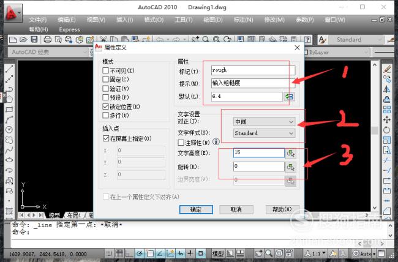Select the Arc draw tool
The image size is (398, 262).
click(9, 119)
